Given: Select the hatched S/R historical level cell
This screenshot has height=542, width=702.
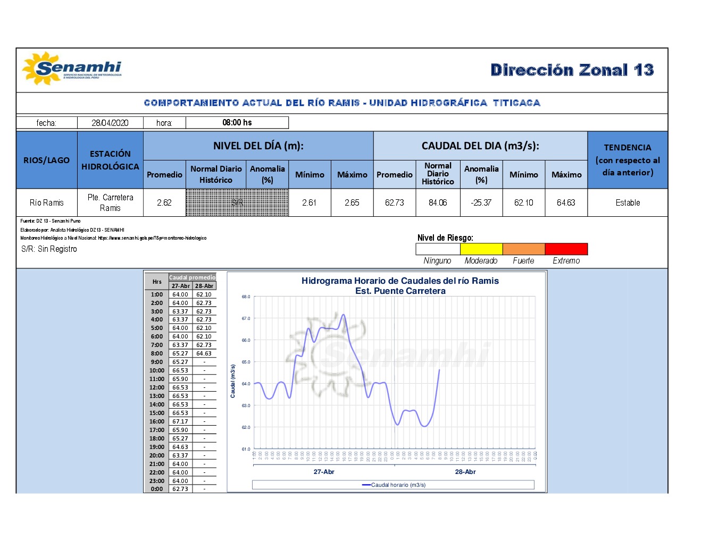Looking at the screenshot, I should tap(237, 202).
